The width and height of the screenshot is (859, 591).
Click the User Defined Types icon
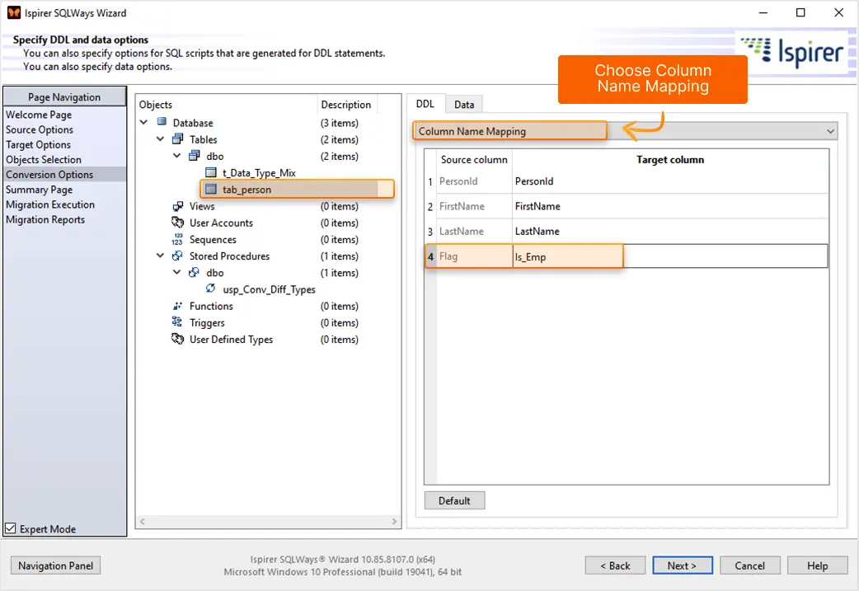click(x=177, y=339)
